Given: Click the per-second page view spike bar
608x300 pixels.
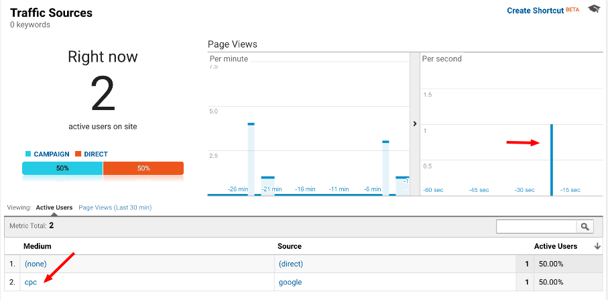Looking at the screenshot, I should coord(551,160).
